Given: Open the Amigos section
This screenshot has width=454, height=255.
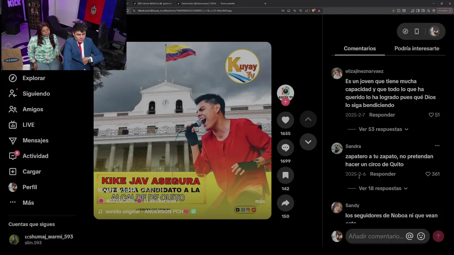Looking at the screenshot, I should pyautogui.click(x=26, y=109).
